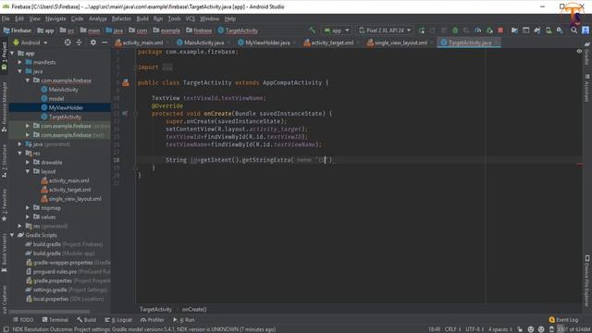This screenshot has height=333, width=592.
Task: Open the Navigate menu
Action: pos(55,18)
